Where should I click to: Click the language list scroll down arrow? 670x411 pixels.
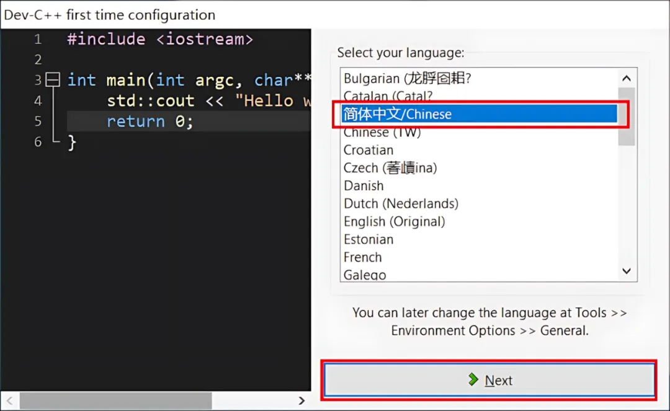pos(627,271)
